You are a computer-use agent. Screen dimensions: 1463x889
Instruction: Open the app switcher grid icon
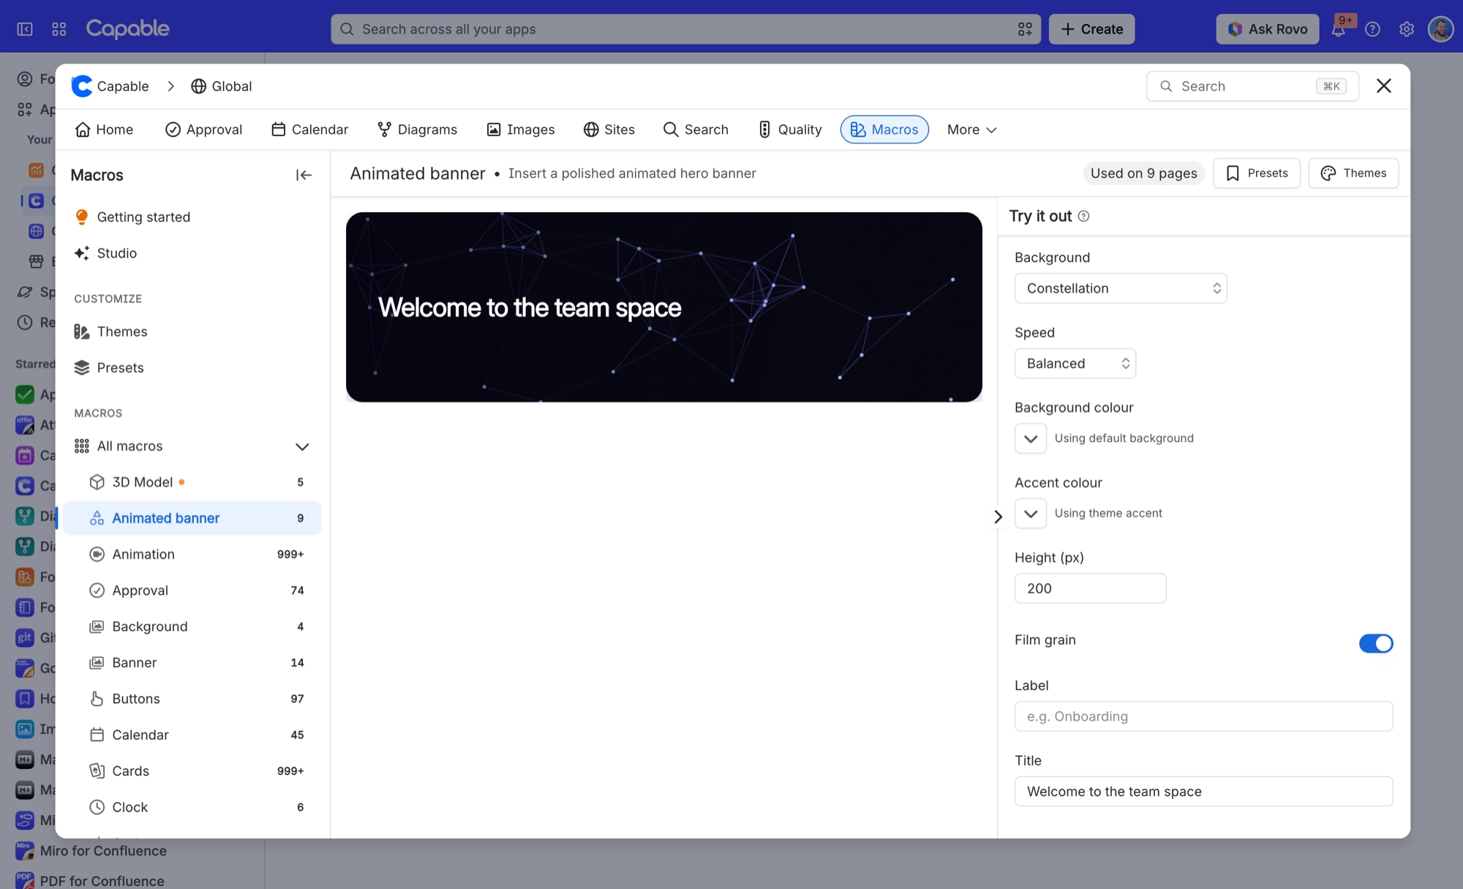click(59, 29)
